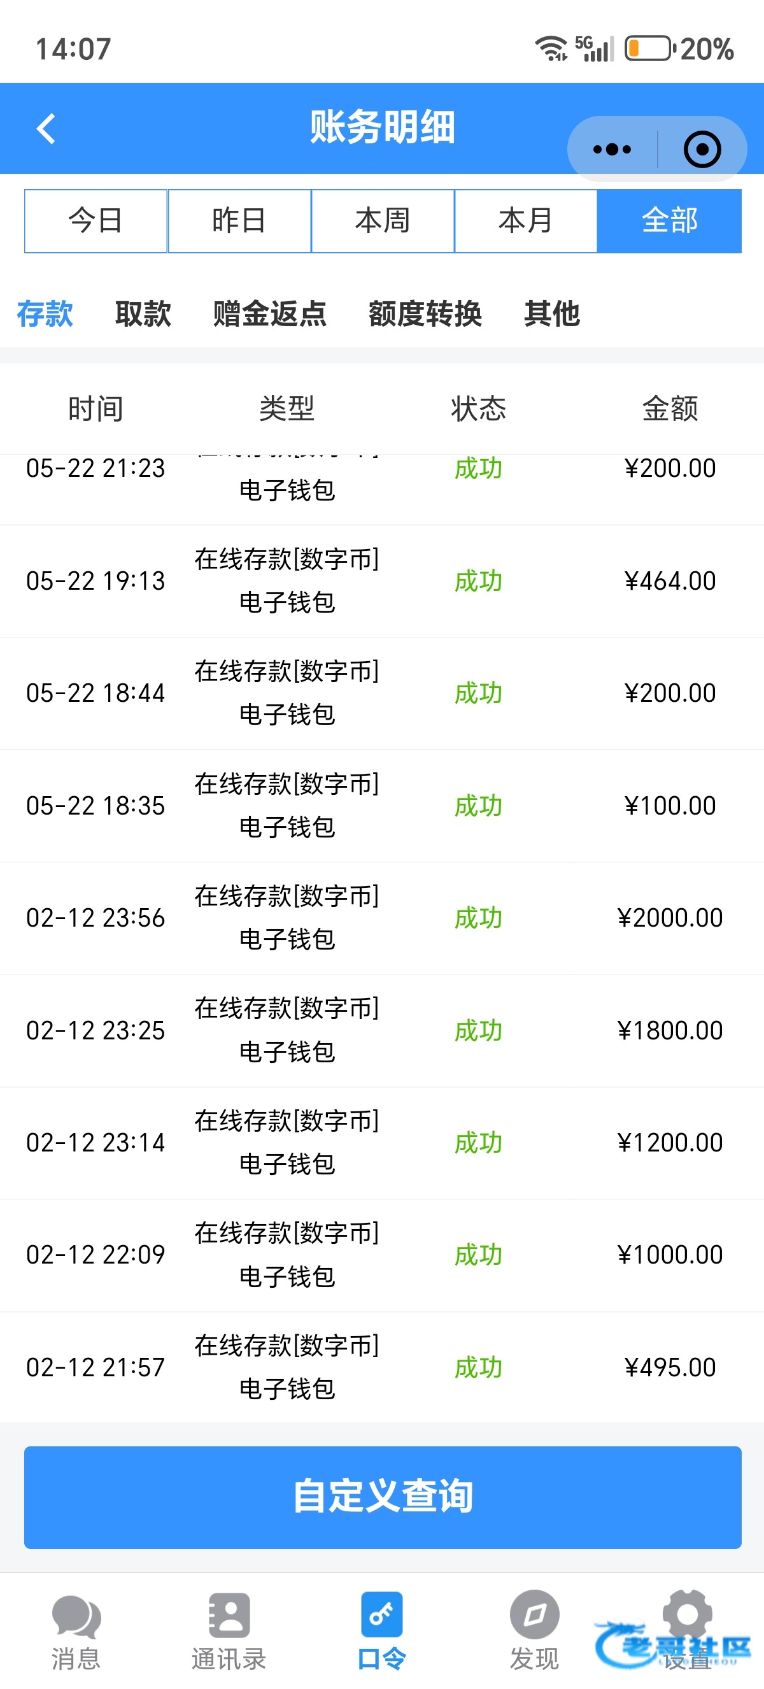Select the 今日 date filter
Image resolution: width=764 pixels, height=1689 pixels.
coord(95,221)
